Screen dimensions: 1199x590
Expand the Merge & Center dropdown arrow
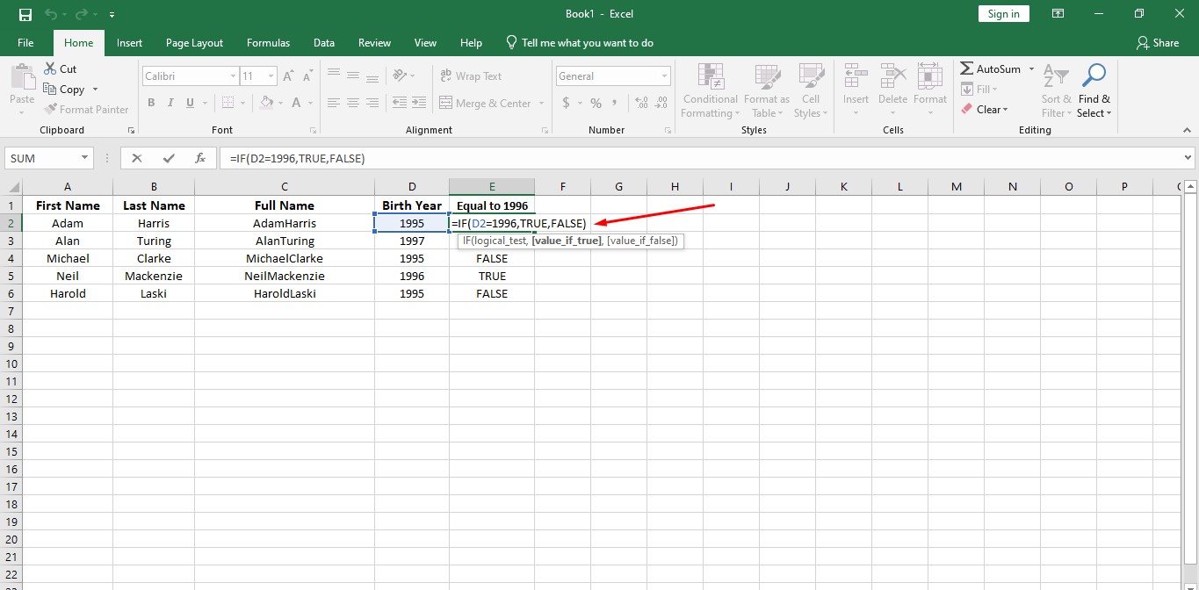click(x=542, y=103)
